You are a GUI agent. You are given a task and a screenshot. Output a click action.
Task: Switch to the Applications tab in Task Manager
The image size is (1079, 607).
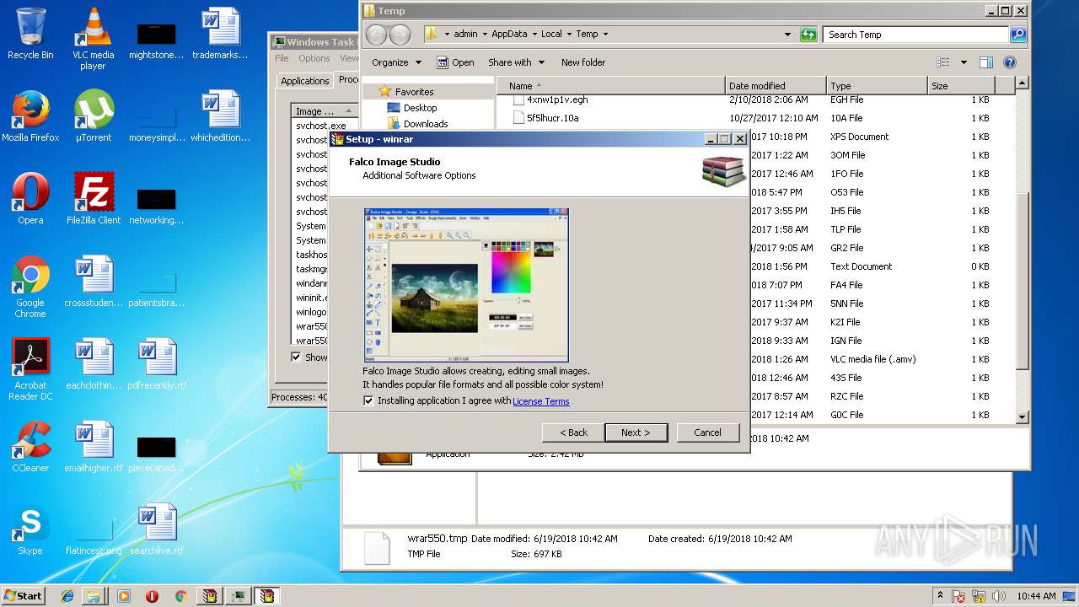coord(304,81)
